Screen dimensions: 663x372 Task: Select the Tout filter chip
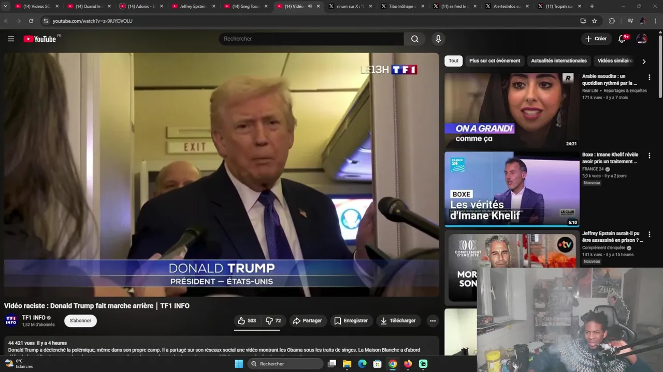pyautogui.click(x=454, y=61)
